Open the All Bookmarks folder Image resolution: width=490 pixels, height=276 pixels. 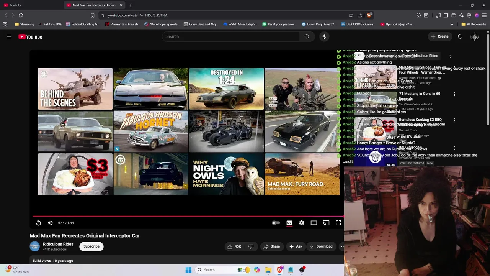[474, 24]
